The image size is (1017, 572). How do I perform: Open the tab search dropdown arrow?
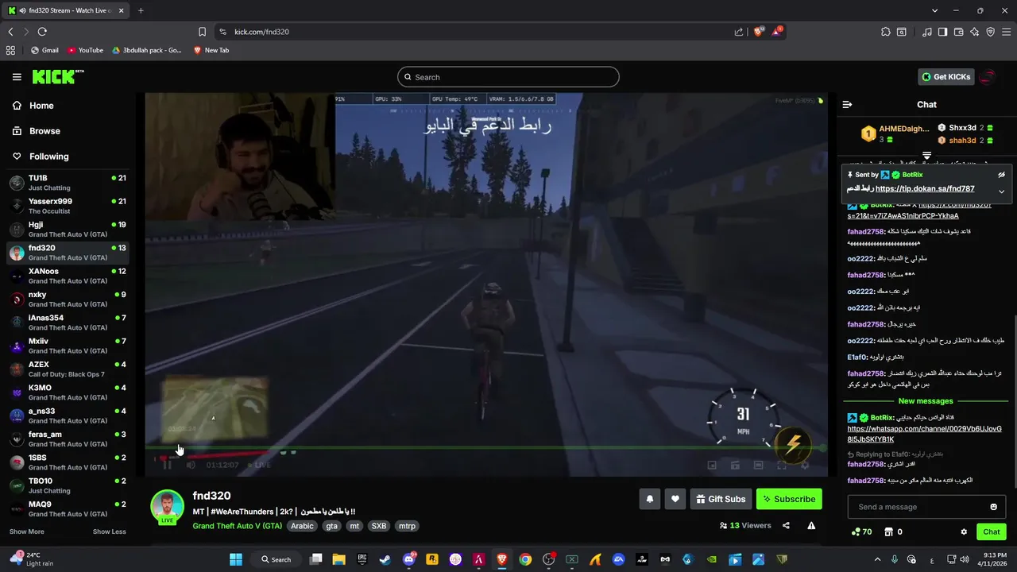tap(934, 10)
